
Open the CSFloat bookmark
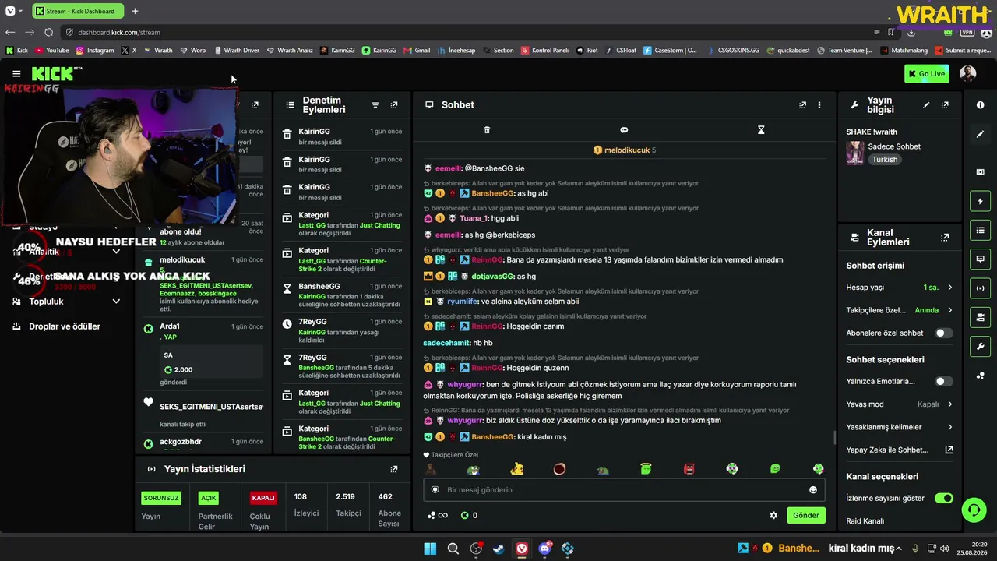tap(621, 51)
